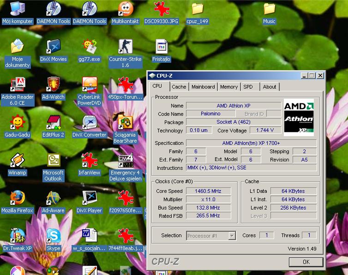
Task: Open the Memory tab
Action: [x=229, y=87]
